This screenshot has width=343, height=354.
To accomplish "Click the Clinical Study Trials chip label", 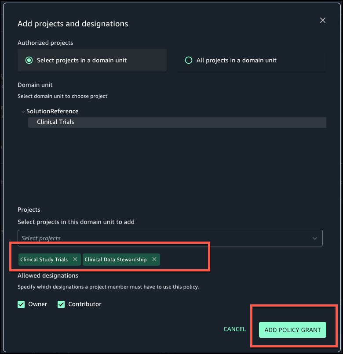I will [x=44, y=260].
